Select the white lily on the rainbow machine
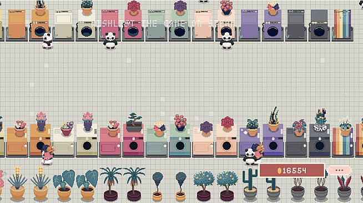The height and width of the screenshot is (203, 363). point(345,126)
